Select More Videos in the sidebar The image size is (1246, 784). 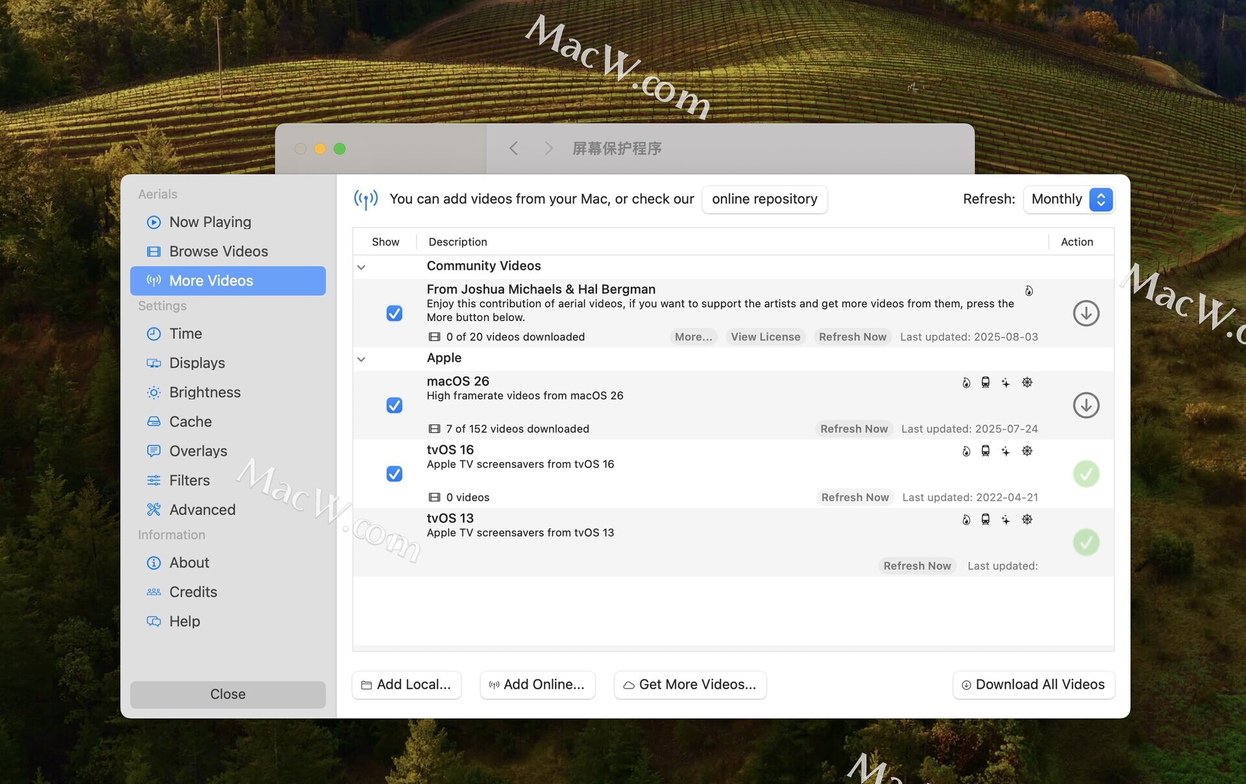click(228, 280)
